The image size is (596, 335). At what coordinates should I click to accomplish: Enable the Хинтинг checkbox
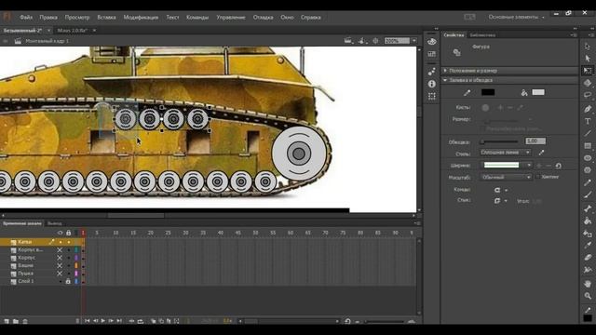click(538, 177)
